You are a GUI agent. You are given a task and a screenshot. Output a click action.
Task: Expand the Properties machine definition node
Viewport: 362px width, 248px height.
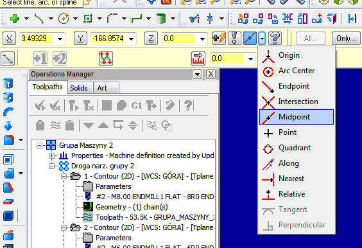click(51, 155)
